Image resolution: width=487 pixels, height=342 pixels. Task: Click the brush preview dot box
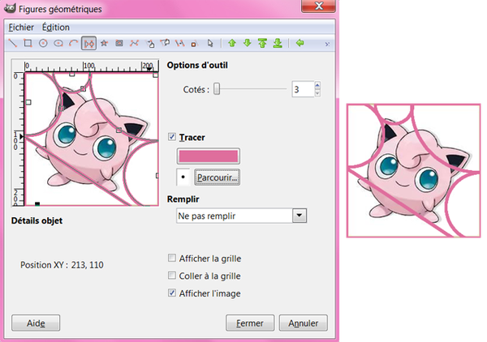pos(183,177)
